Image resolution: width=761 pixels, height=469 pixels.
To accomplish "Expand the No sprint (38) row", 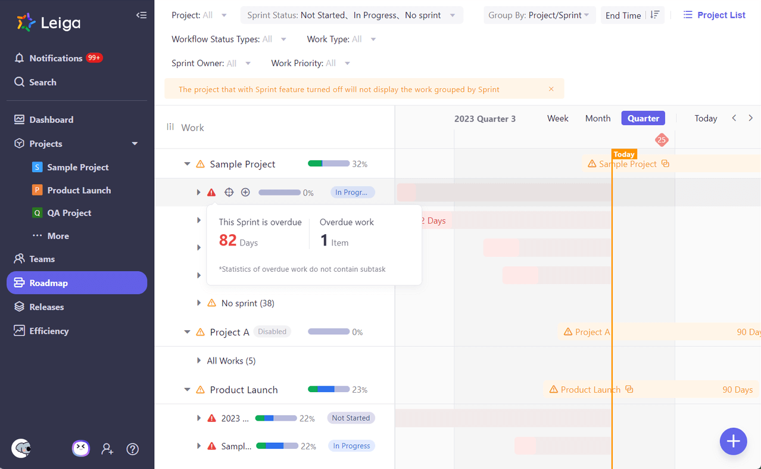I will click(x=199, y=303).
